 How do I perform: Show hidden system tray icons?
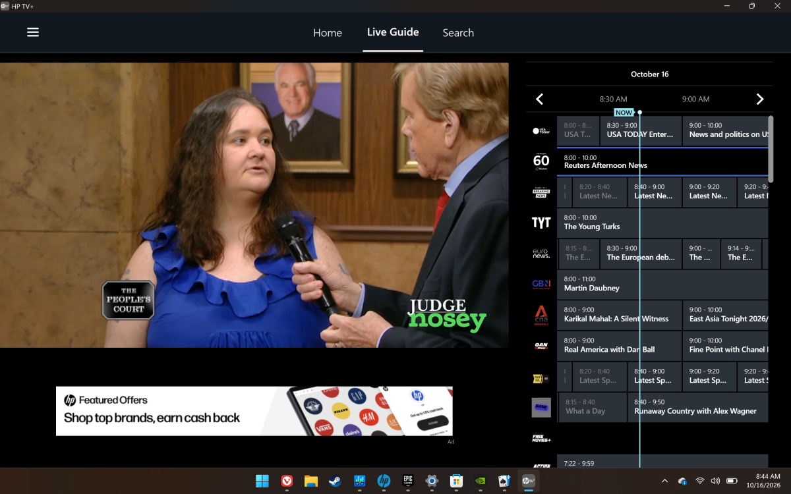[x=664, y=481]
